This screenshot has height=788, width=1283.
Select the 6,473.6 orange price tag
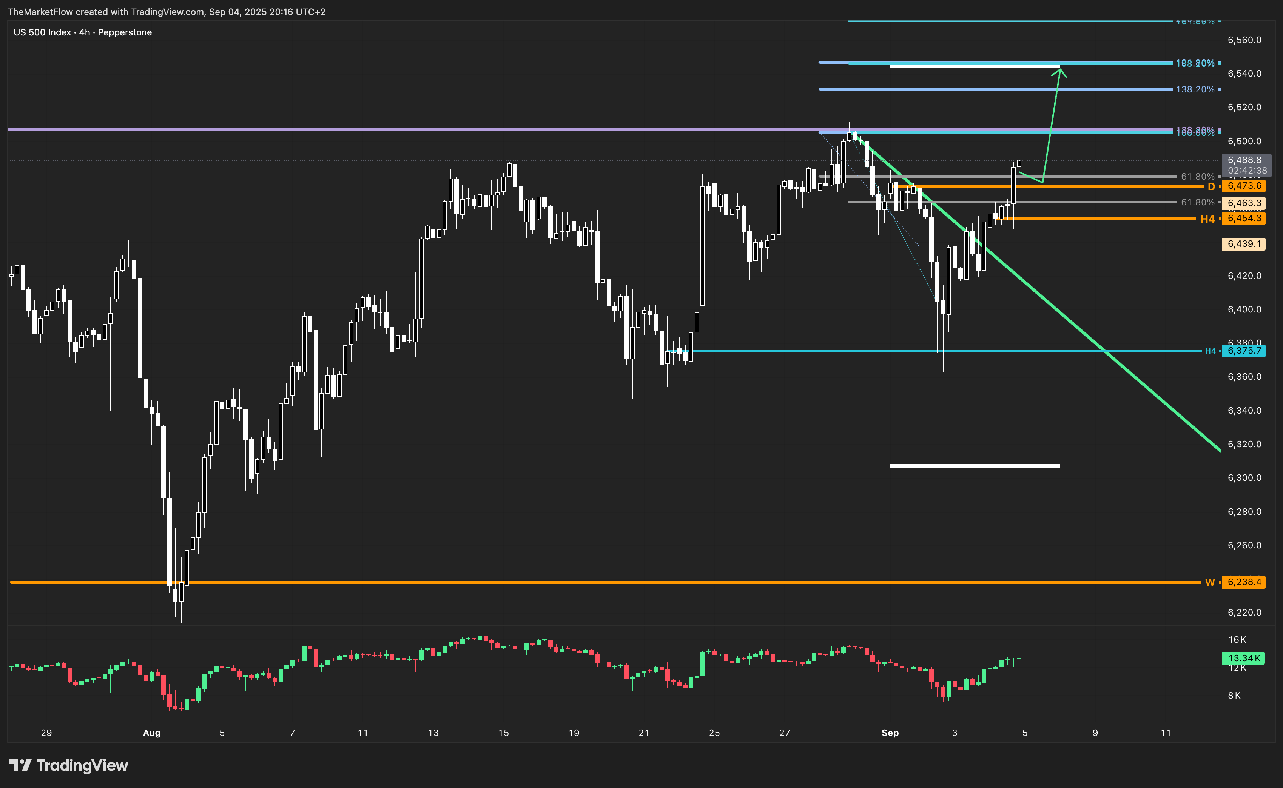point(1244,186)
